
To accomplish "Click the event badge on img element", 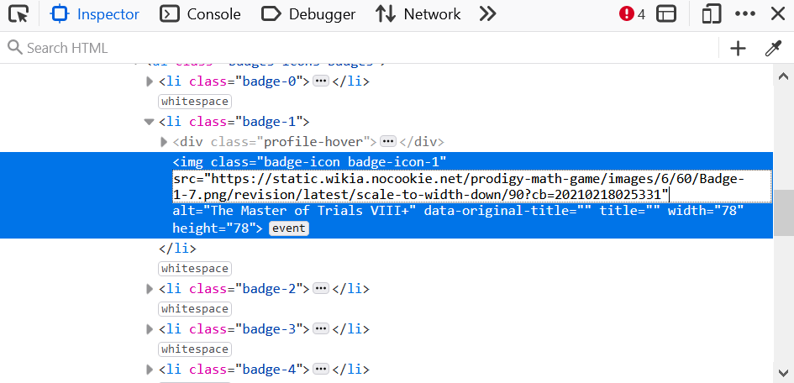I will [289, 228].
